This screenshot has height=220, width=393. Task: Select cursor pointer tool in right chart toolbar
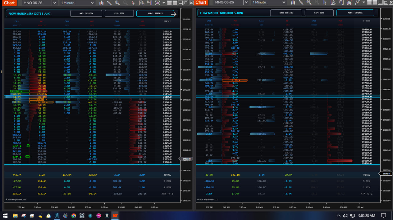pos(325,3)
